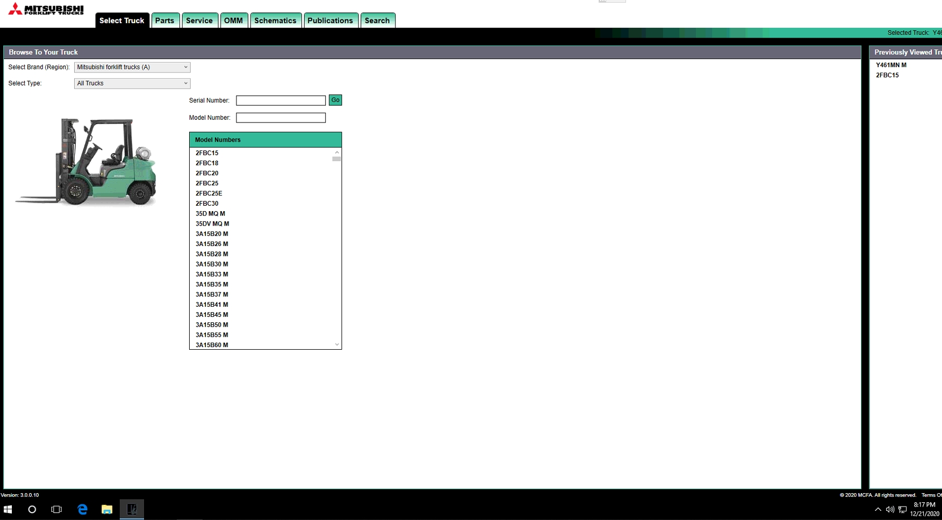Image resolution: width=942 pixels, height=520 pixels.
Task: Click the Serial Number input field
Action: [x=281, y=100]
